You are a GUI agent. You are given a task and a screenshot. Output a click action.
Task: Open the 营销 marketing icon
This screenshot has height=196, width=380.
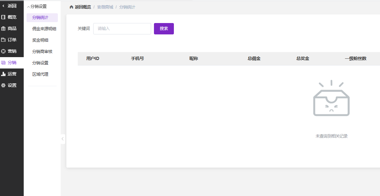(x=3, y=51)
